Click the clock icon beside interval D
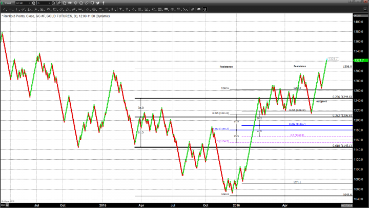 [x=53, y=3]
